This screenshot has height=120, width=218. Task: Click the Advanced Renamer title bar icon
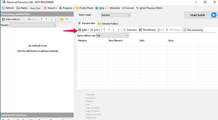tap(4, 2)
